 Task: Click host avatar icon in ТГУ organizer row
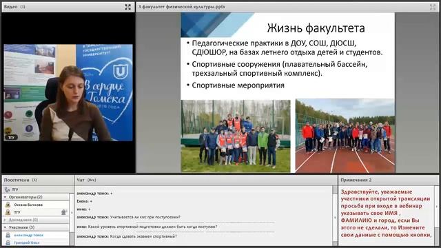click(8, 212)
